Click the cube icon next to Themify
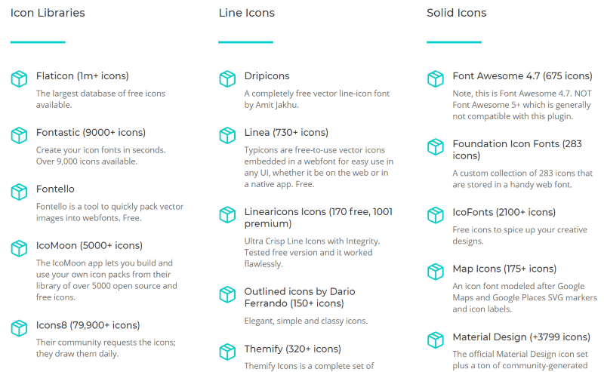The height and width of the screenshot is (372, 604). click(227, 352)
